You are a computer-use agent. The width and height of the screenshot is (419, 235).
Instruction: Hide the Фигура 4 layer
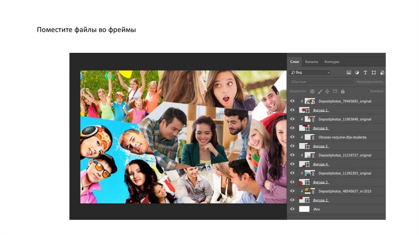pyautogui.click(x=292, y=164)
